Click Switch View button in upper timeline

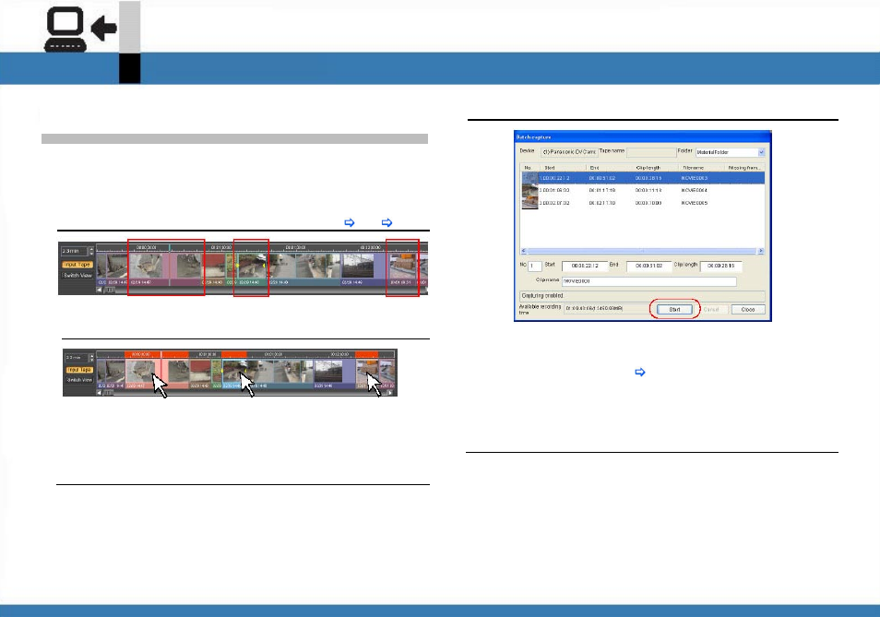click(77, 276)
